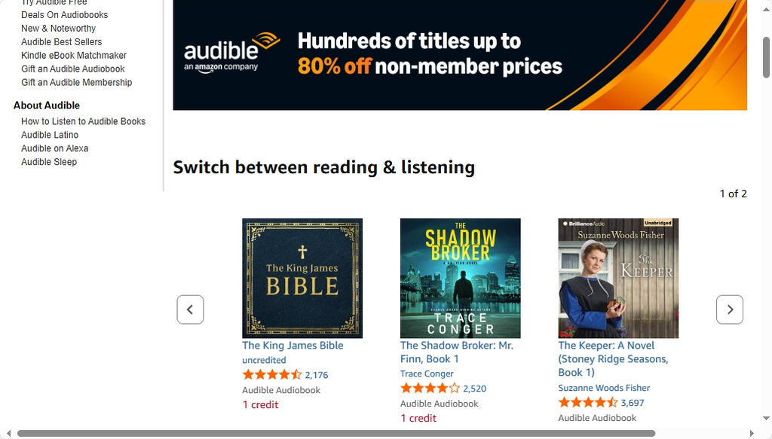Click author link Suzanne Woods Fisher
772x439 pixels.
(604, 388)
